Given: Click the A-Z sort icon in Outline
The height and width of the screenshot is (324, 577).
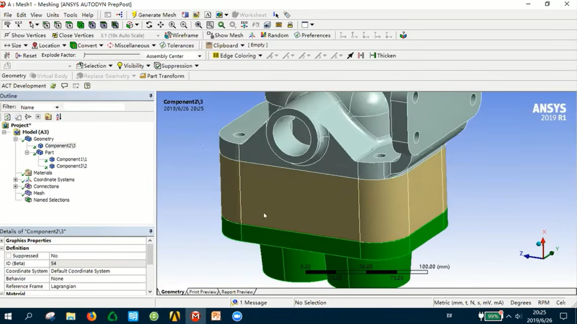Looking at the screenshot, I should (x=59, y=117).
